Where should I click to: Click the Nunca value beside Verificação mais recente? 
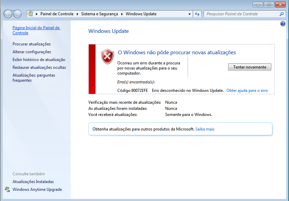click(x=171, y=102)
